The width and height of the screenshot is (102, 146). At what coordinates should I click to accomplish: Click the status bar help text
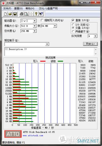pyautogui.click(x=14, y=142)
